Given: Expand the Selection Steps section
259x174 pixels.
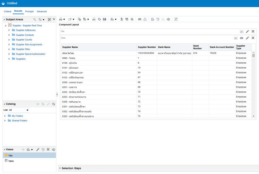Looking at the screenshot, I should [x=60, y=168].
